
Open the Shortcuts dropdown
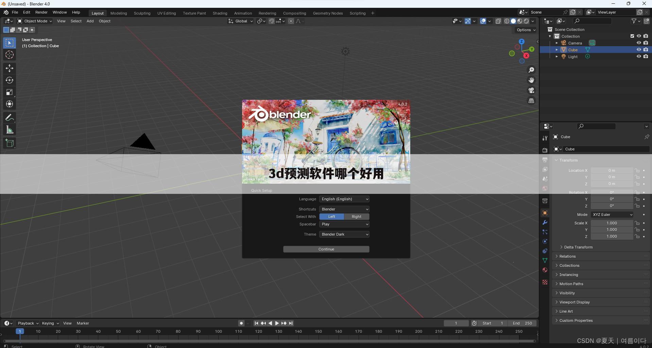(344, 209)
